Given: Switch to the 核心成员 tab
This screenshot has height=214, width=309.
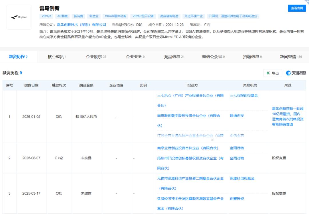Looking at the screenshot, I should click(57, 57).
